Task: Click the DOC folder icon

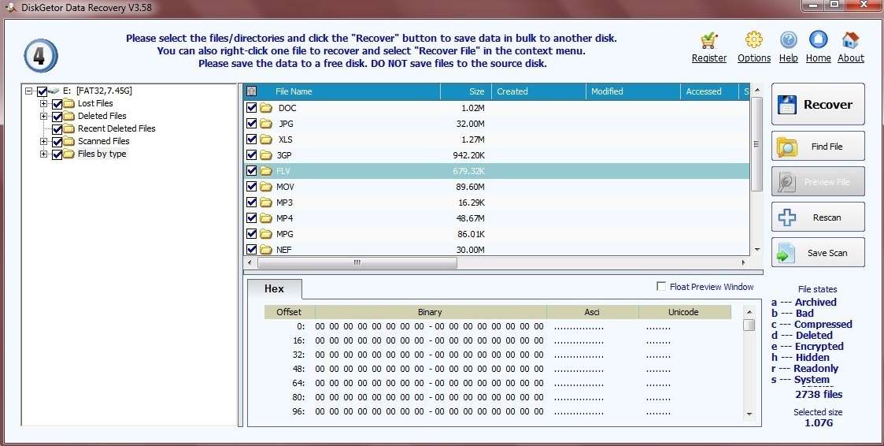Action: click(x=266, y=108)
